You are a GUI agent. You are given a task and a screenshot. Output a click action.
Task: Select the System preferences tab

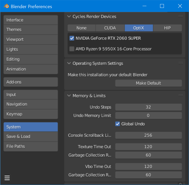[31, 127]
